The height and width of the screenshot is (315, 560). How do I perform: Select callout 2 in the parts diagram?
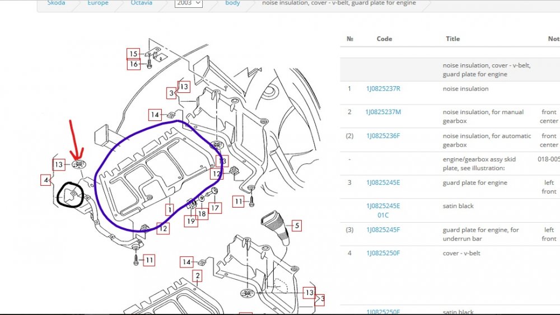[198, 276]
